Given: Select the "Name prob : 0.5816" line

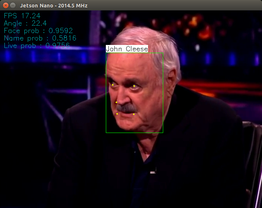Looking at the screenshot, I should pos(40,38).
